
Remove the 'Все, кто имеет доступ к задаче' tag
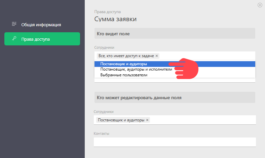pyautogui.click(x=157, y=56)
